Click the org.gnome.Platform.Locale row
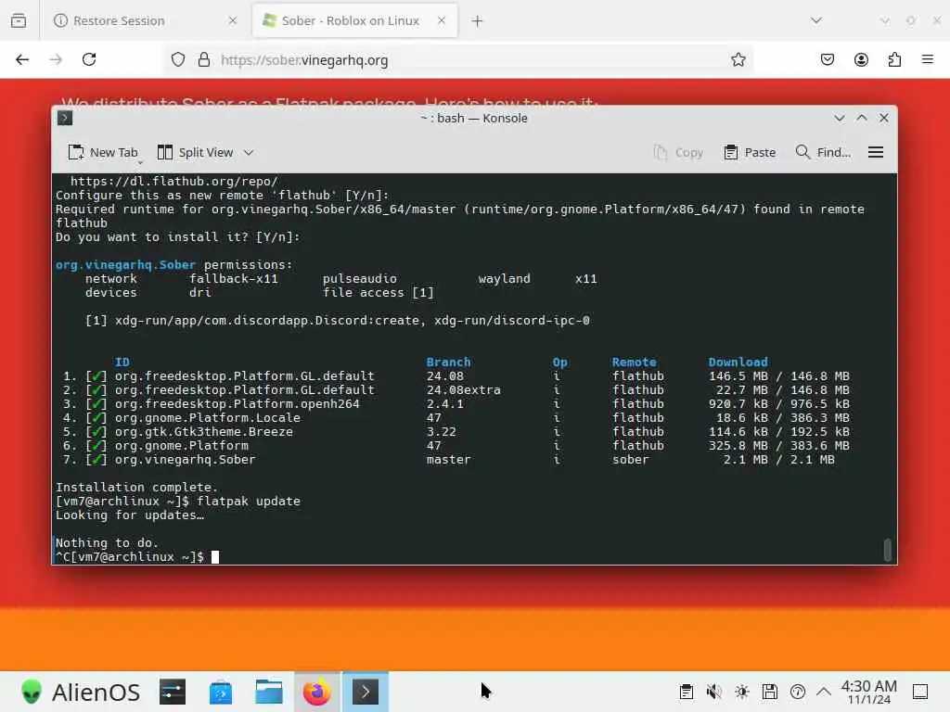The width and height of the screenshot is (950, 712). coord(456,418)
